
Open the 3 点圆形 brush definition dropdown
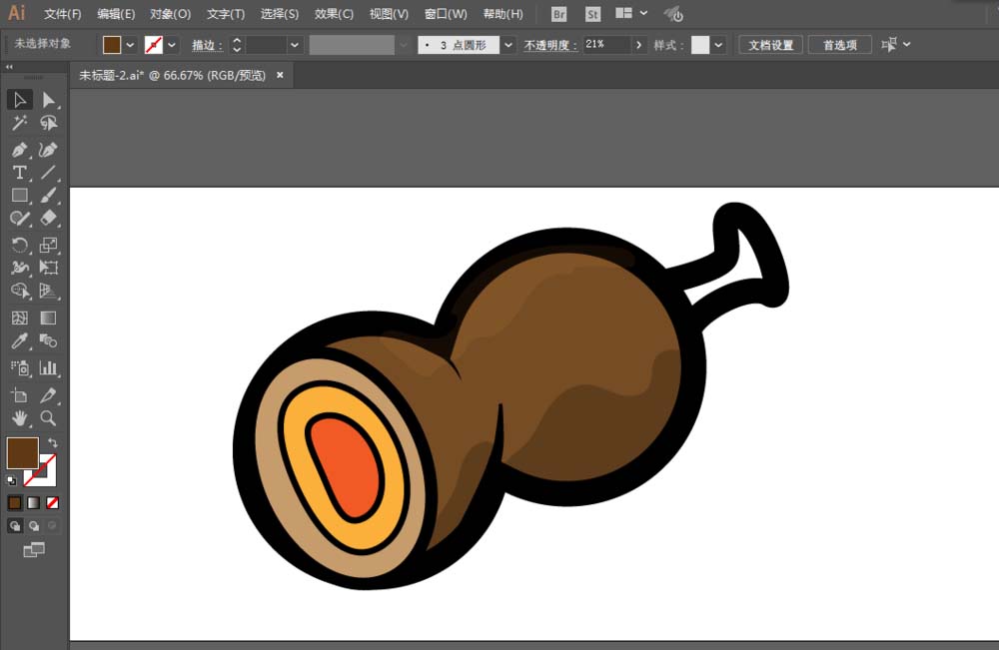click(508, 45)
